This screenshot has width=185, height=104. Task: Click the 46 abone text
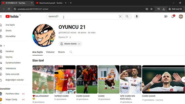[82, 33]
